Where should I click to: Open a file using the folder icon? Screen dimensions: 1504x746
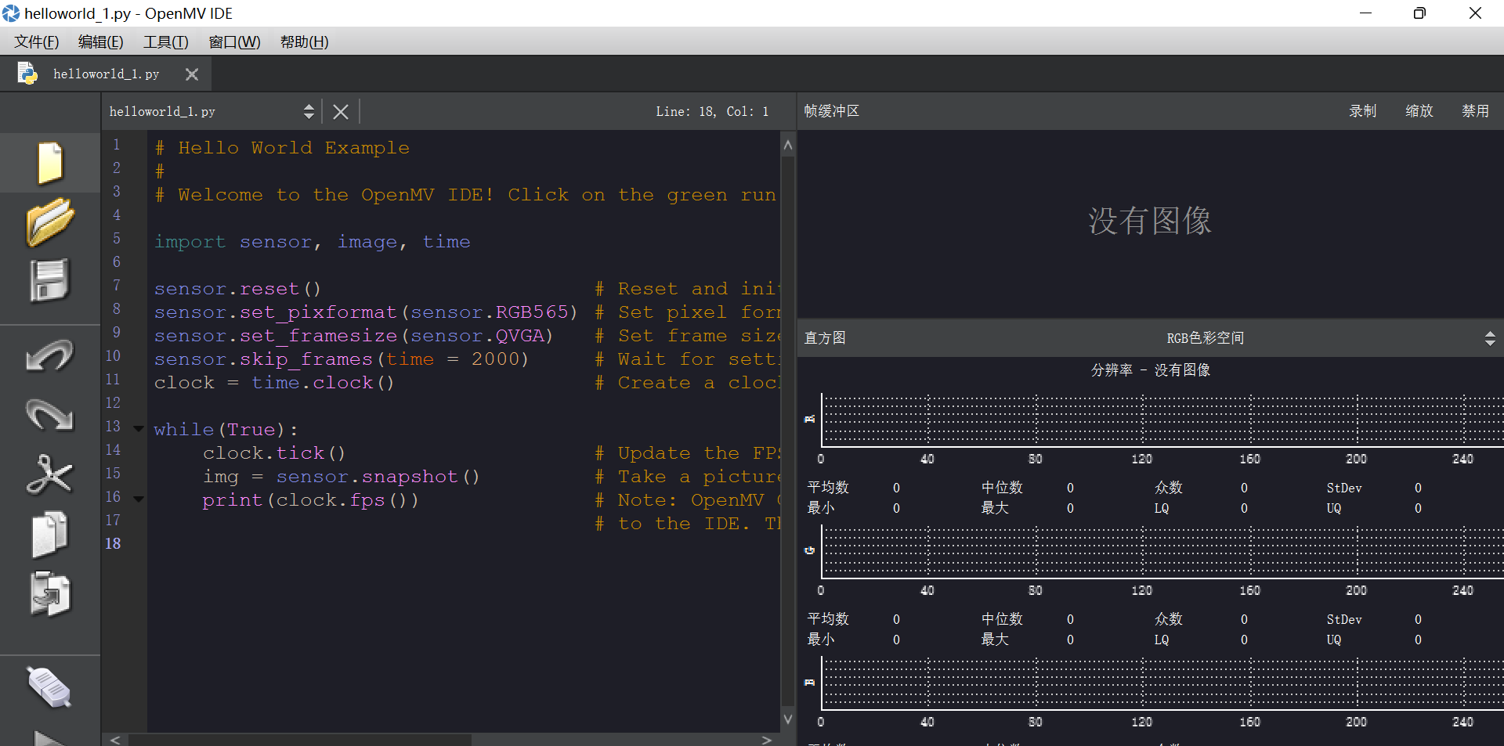click(50, 222)
